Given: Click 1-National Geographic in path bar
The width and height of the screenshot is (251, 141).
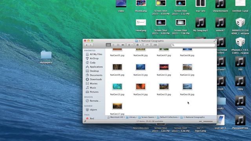Looking at the screenshot, I should coord(193,117).
